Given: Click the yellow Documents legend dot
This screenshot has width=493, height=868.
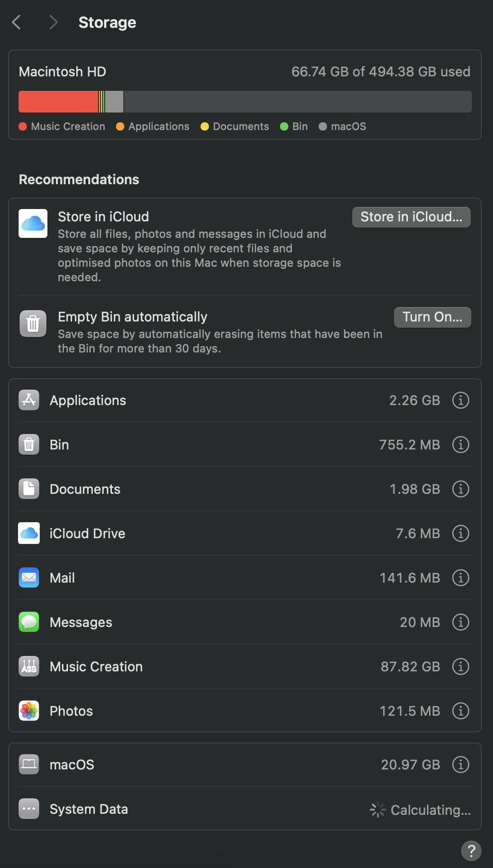Looking at the screenshot, I should (205, 126).
